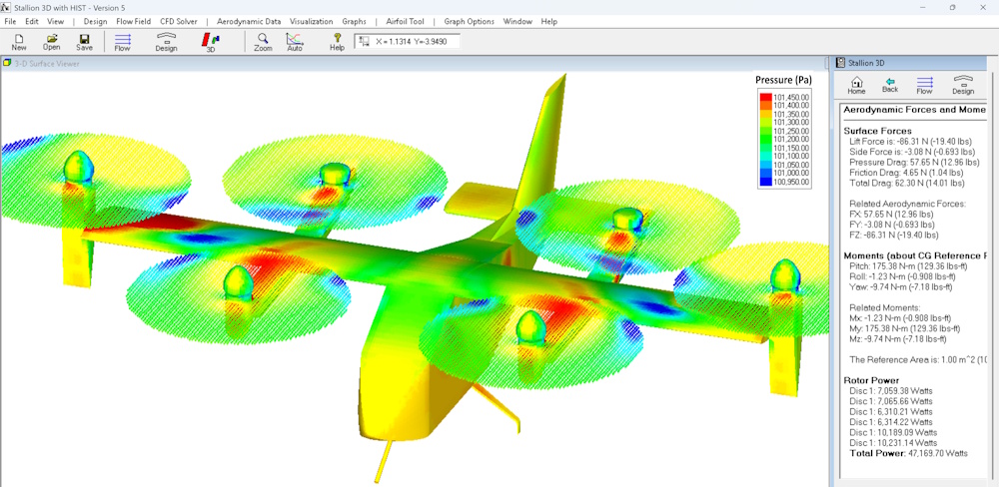Open the Airfoil Tool menu

(x=406, y=21)
